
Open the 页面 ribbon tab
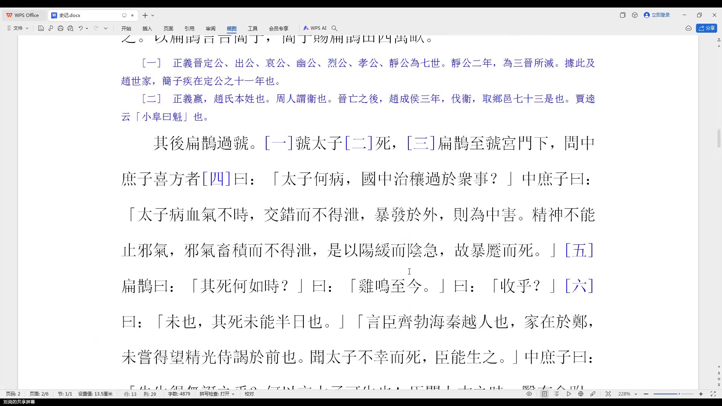(x=168, y=29)
